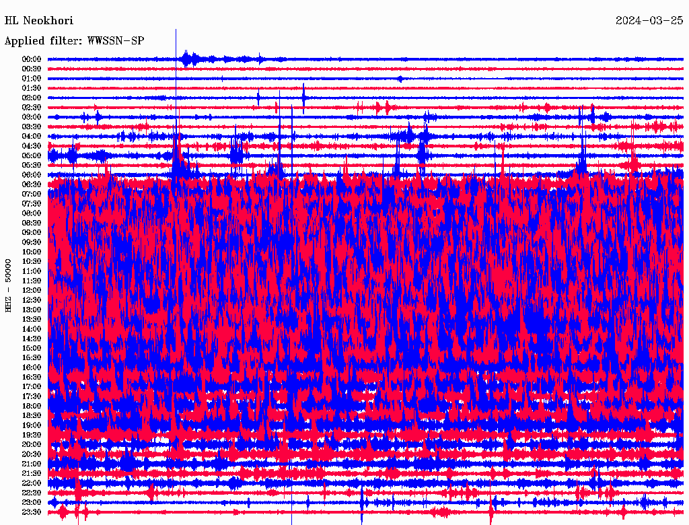
Task: Select the 13:00 time label
Action: tap(32, 310)
